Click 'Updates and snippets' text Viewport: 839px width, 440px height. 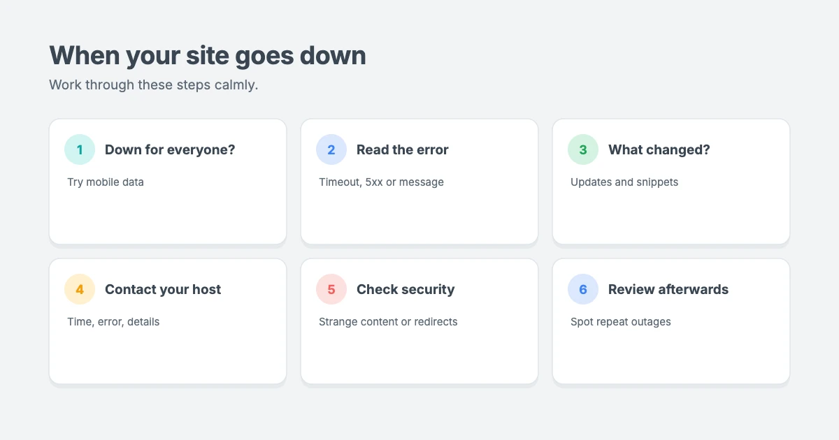point(624,182)
